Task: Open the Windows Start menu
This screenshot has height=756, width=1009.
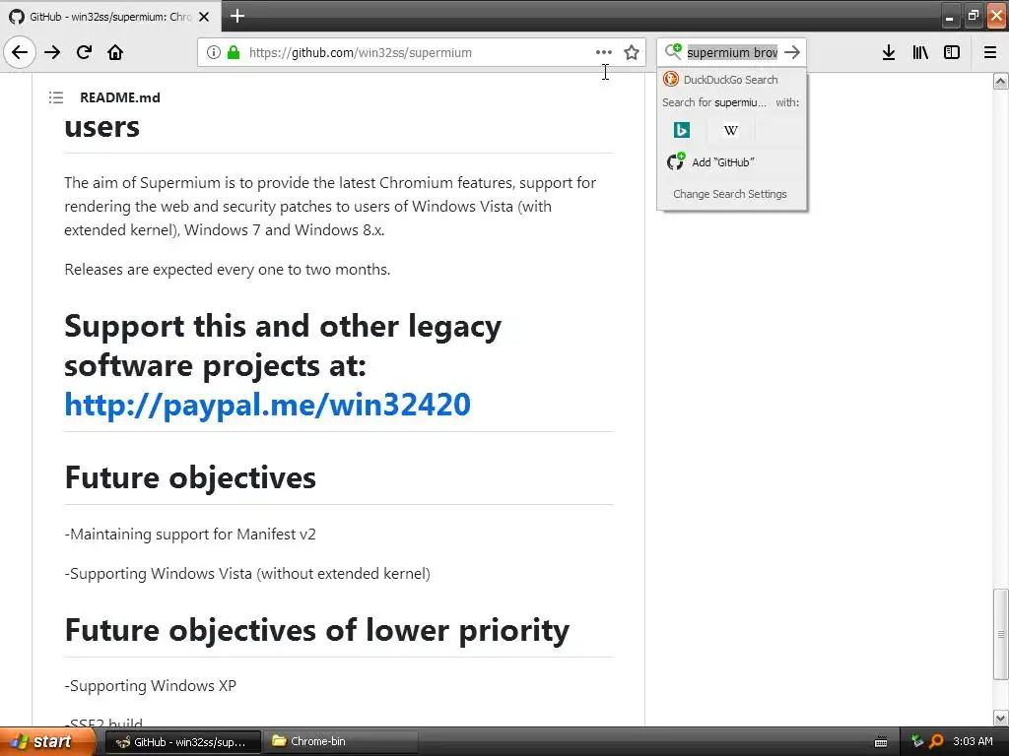Action: (x=46, y=741)
